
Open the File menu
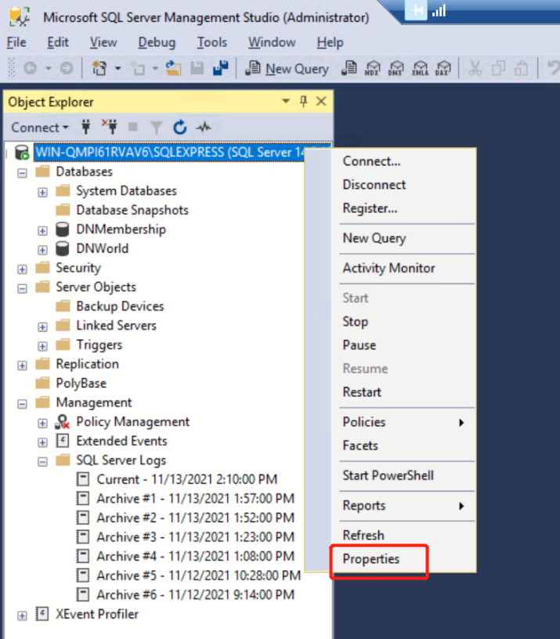[16, 42]
